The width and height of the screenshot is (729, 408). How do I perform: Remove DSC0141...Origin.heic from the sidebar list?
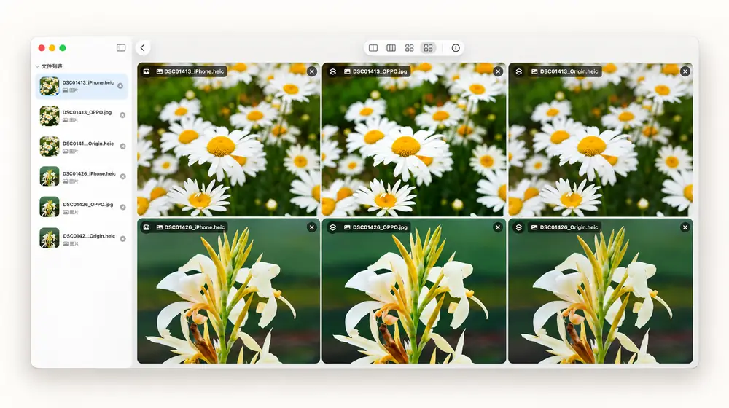point(122,146)
